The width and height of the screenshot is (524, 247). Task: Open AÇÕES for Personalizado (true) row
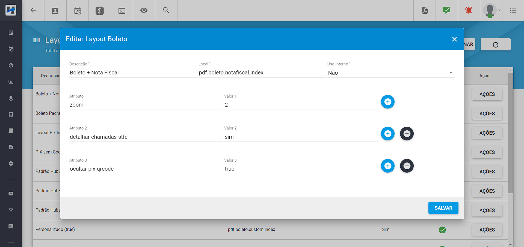(487, 230)
